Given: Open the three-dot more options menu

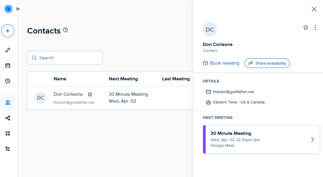Looking at the screenshot, I should tap(315, 28).
